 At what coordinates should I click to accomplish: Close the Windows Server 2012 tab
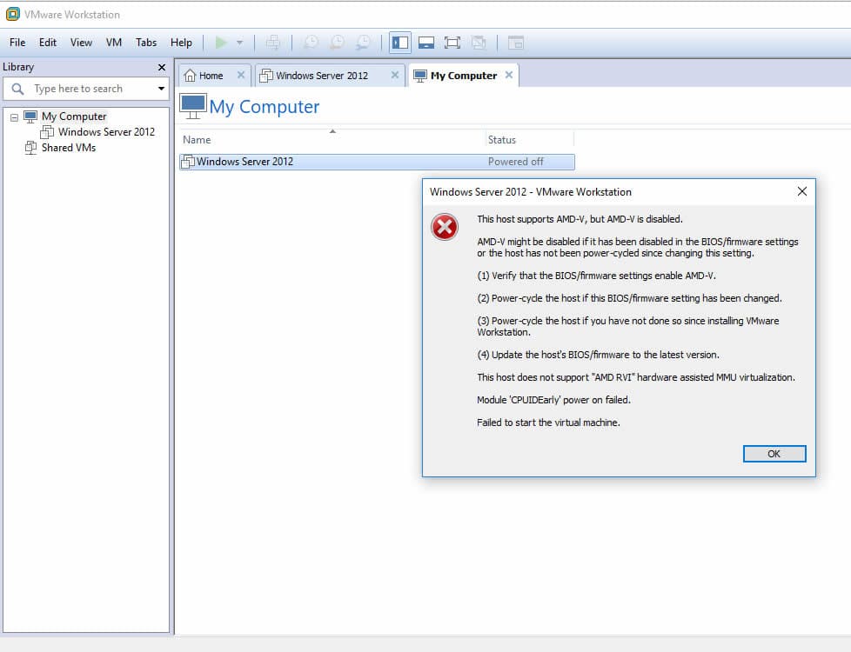(395, 75)
